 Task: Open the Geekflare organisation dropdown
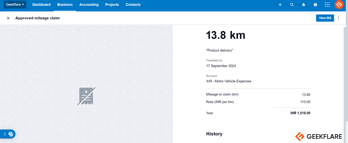(15, 5)
